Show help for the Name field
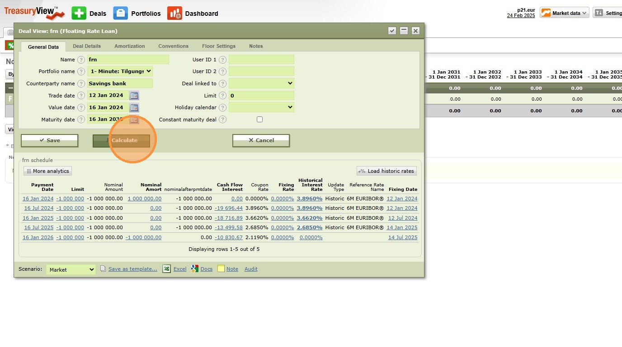This screenshot has height=347, width=622. coord(81,60)
